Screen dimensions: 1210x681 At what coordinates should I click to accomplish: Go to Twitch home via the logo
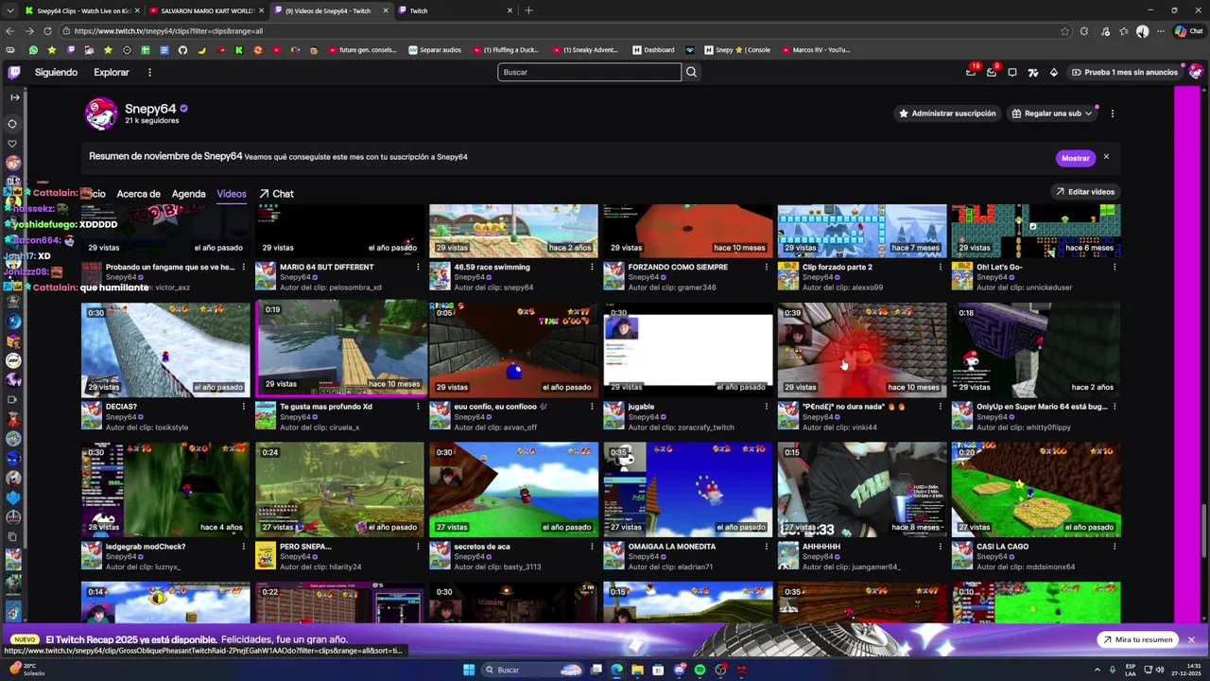tap(14, 72)
